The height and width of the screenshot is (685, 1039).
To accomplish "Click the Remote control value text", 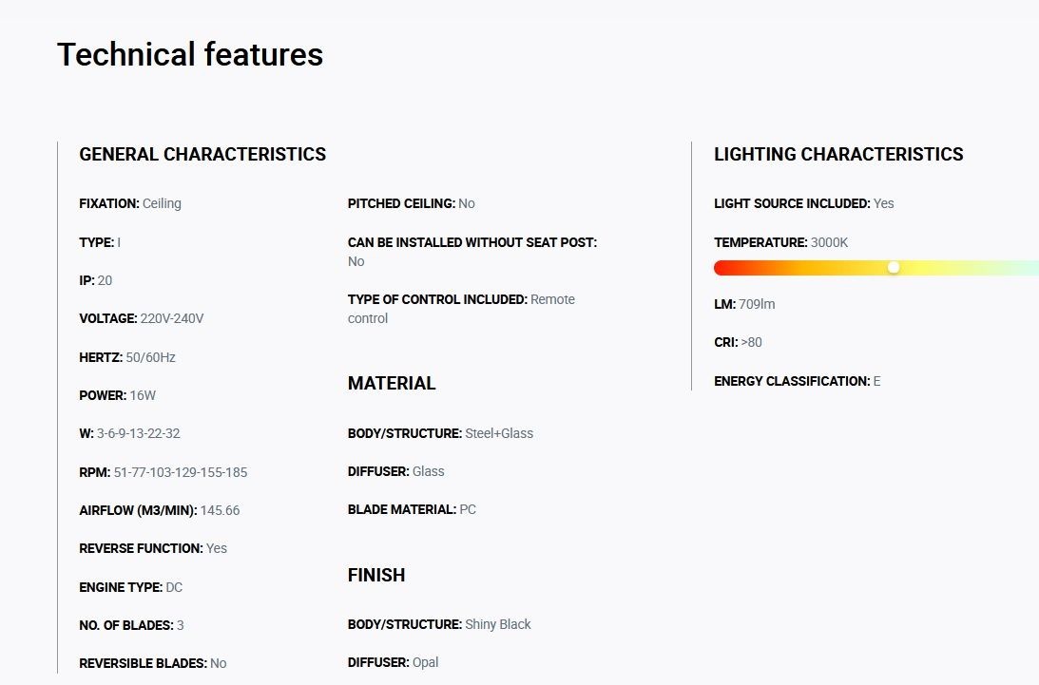I will pos(461,309).
